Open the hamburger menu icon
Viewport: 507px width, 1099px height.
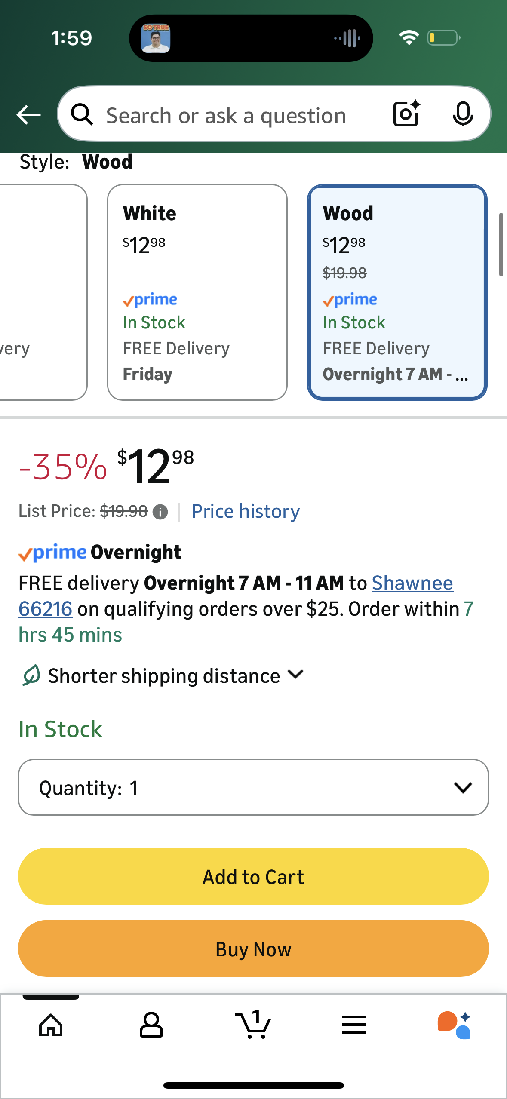point(354,1025)
